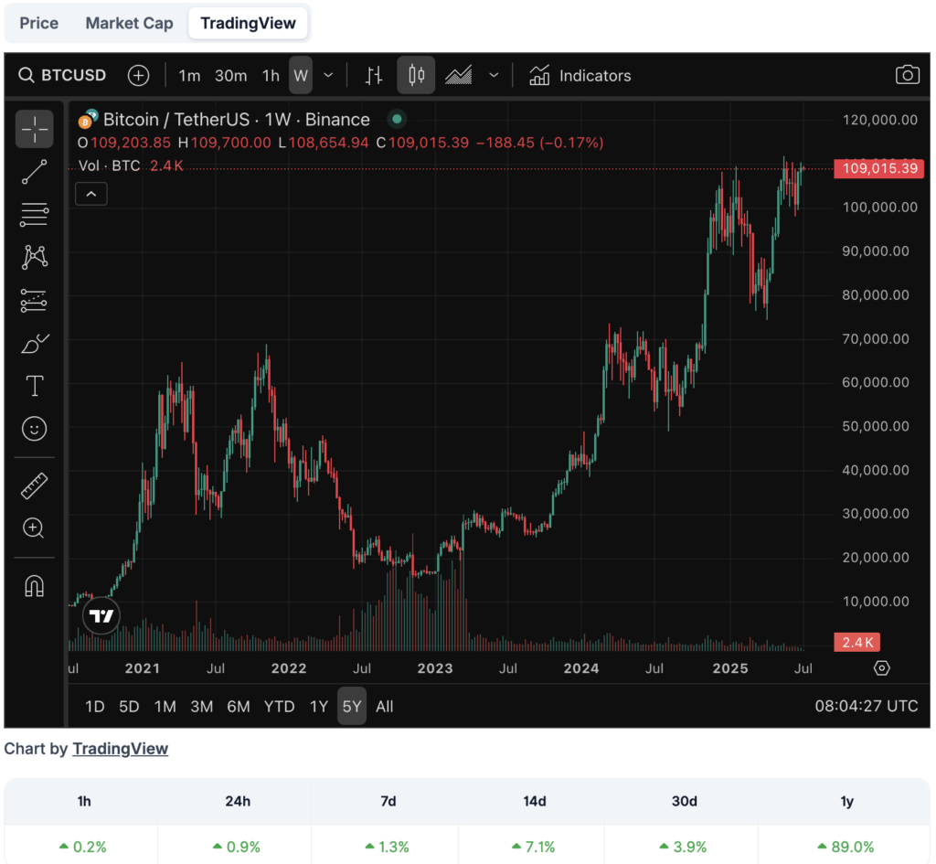
Task: Set date range to 5D
Action: [x=129, y=707]
